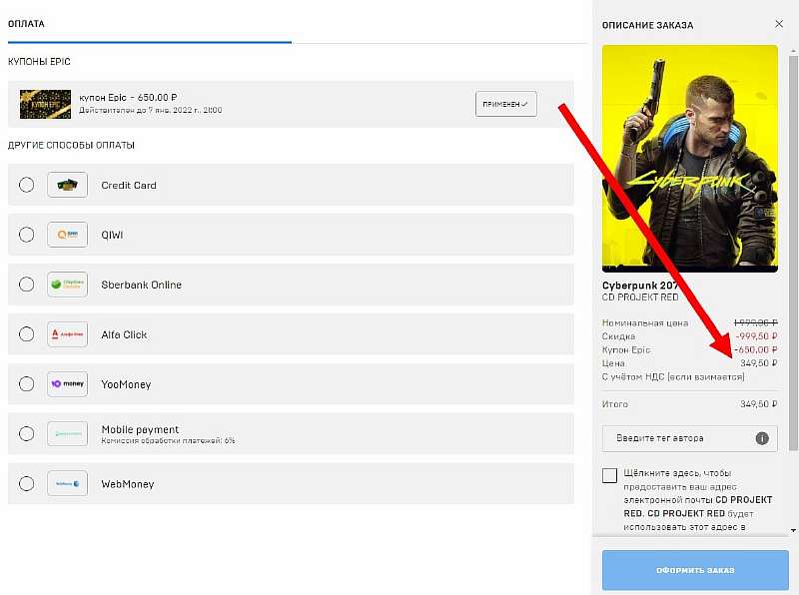This screenshot has width=799, height=595.
Task: Click the coupon expiry date text
Action: pyautogui.click(x=151, y=110)
